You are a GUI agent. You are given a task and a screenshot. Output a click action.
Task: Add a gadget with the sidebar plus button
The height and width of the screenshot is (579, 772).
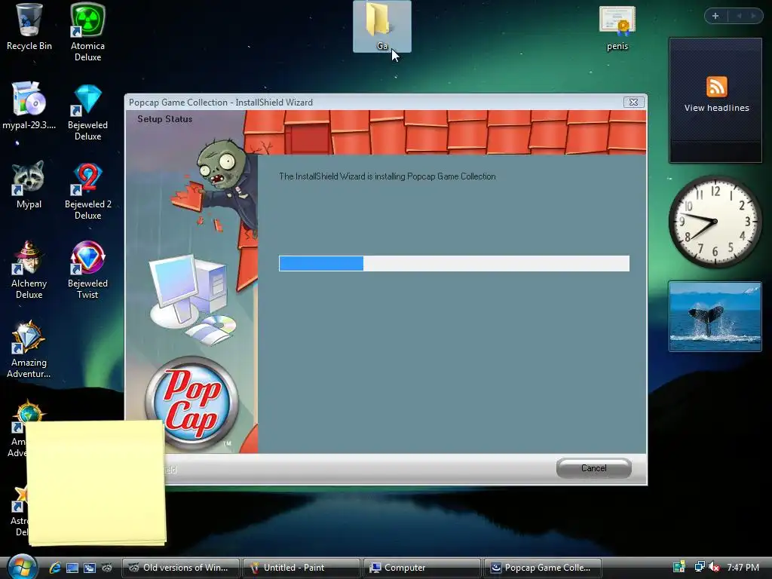[x=715, y=16]
